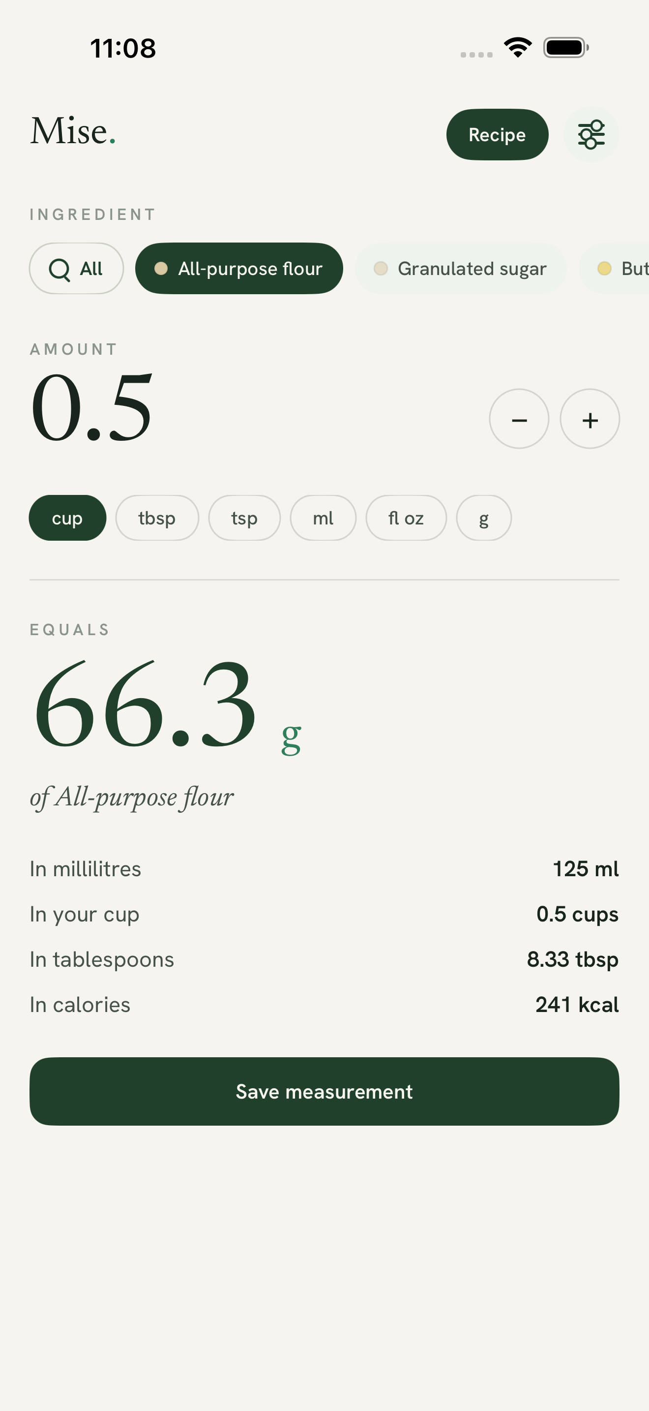649x1411 pixels.
Task: Increase amount with plus button
Action: pos(590,419)
